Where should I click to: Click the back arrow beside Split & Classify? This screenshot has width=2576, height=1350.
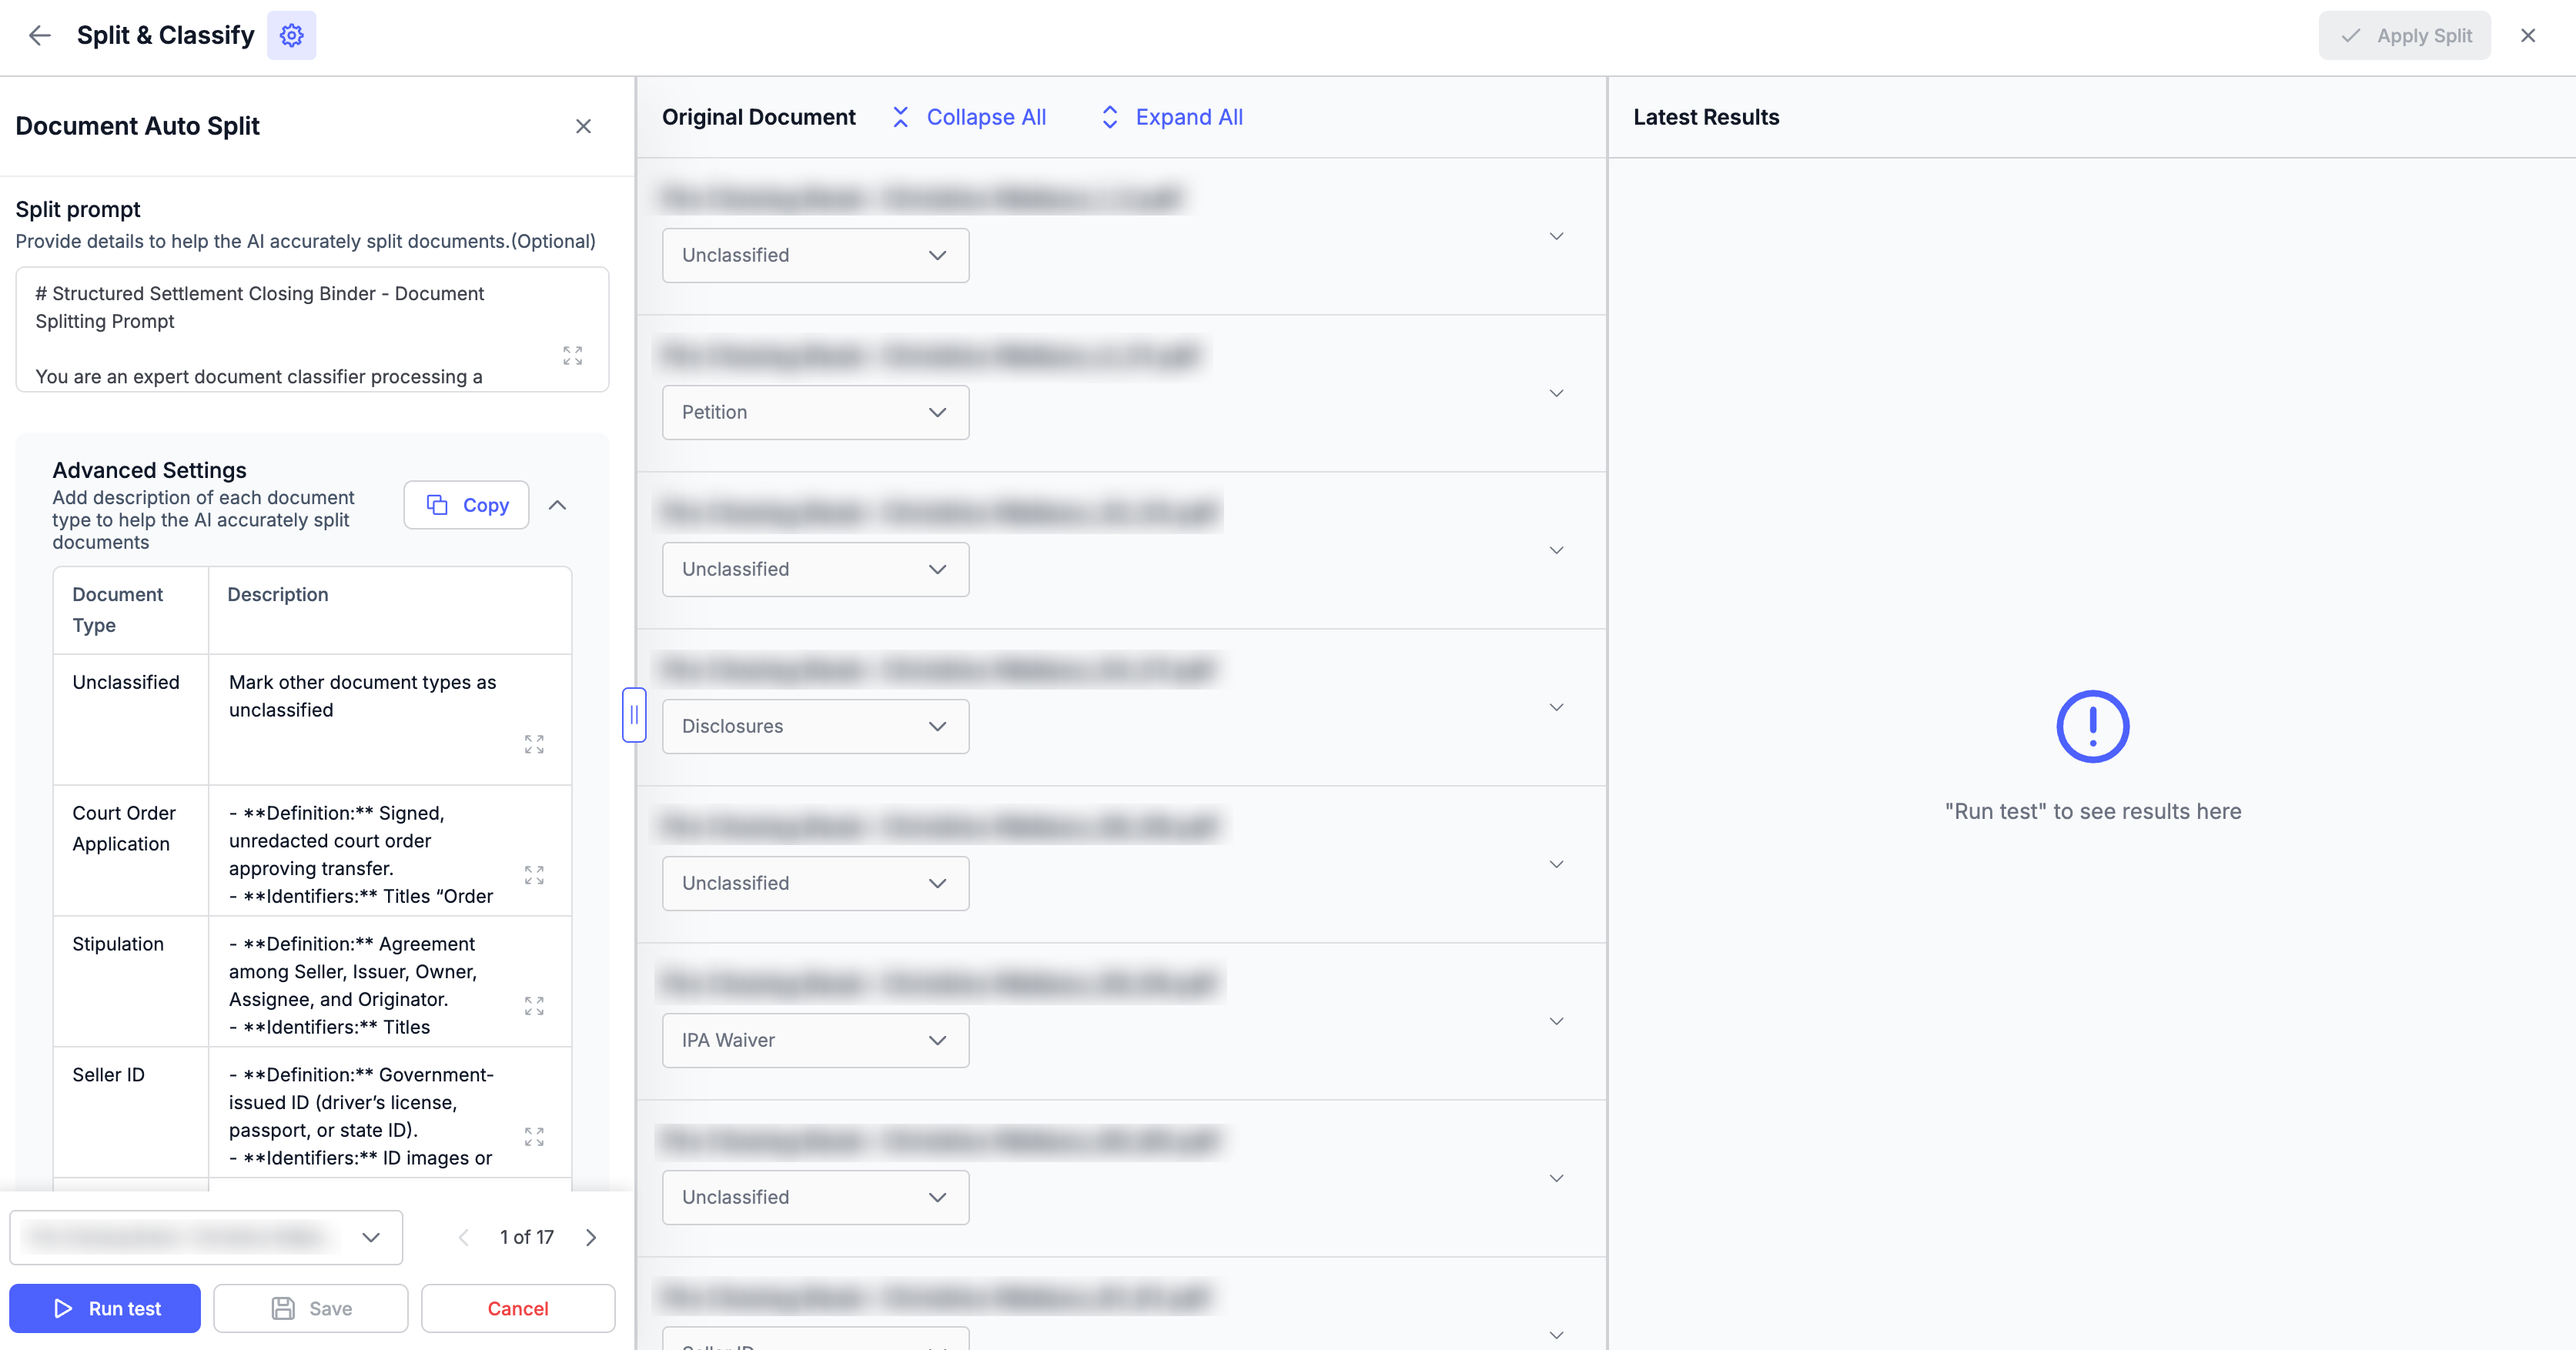click(x=39, y=36)
